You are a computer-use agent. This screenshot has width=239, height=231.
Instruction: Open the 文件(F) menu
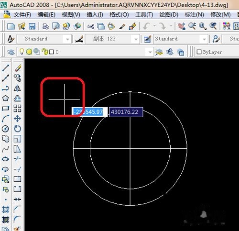[x=22, y=15]
